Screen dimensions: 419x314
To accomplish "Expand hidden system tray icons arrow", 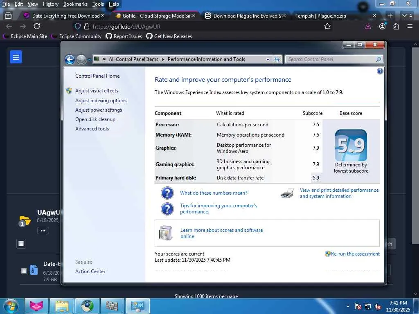I will 348,306.
